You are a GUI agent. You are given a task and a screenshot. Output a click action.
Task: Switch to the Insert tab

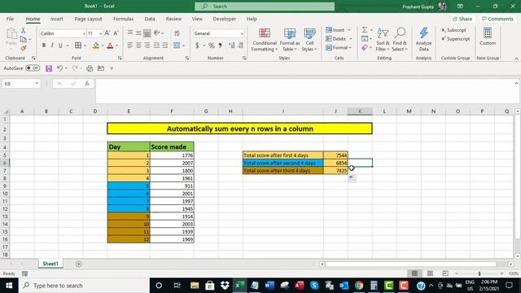57,19
